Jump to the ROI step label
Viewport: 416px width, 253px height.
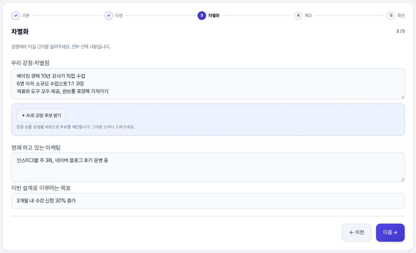pyautogui.click(x=308, y=16)
